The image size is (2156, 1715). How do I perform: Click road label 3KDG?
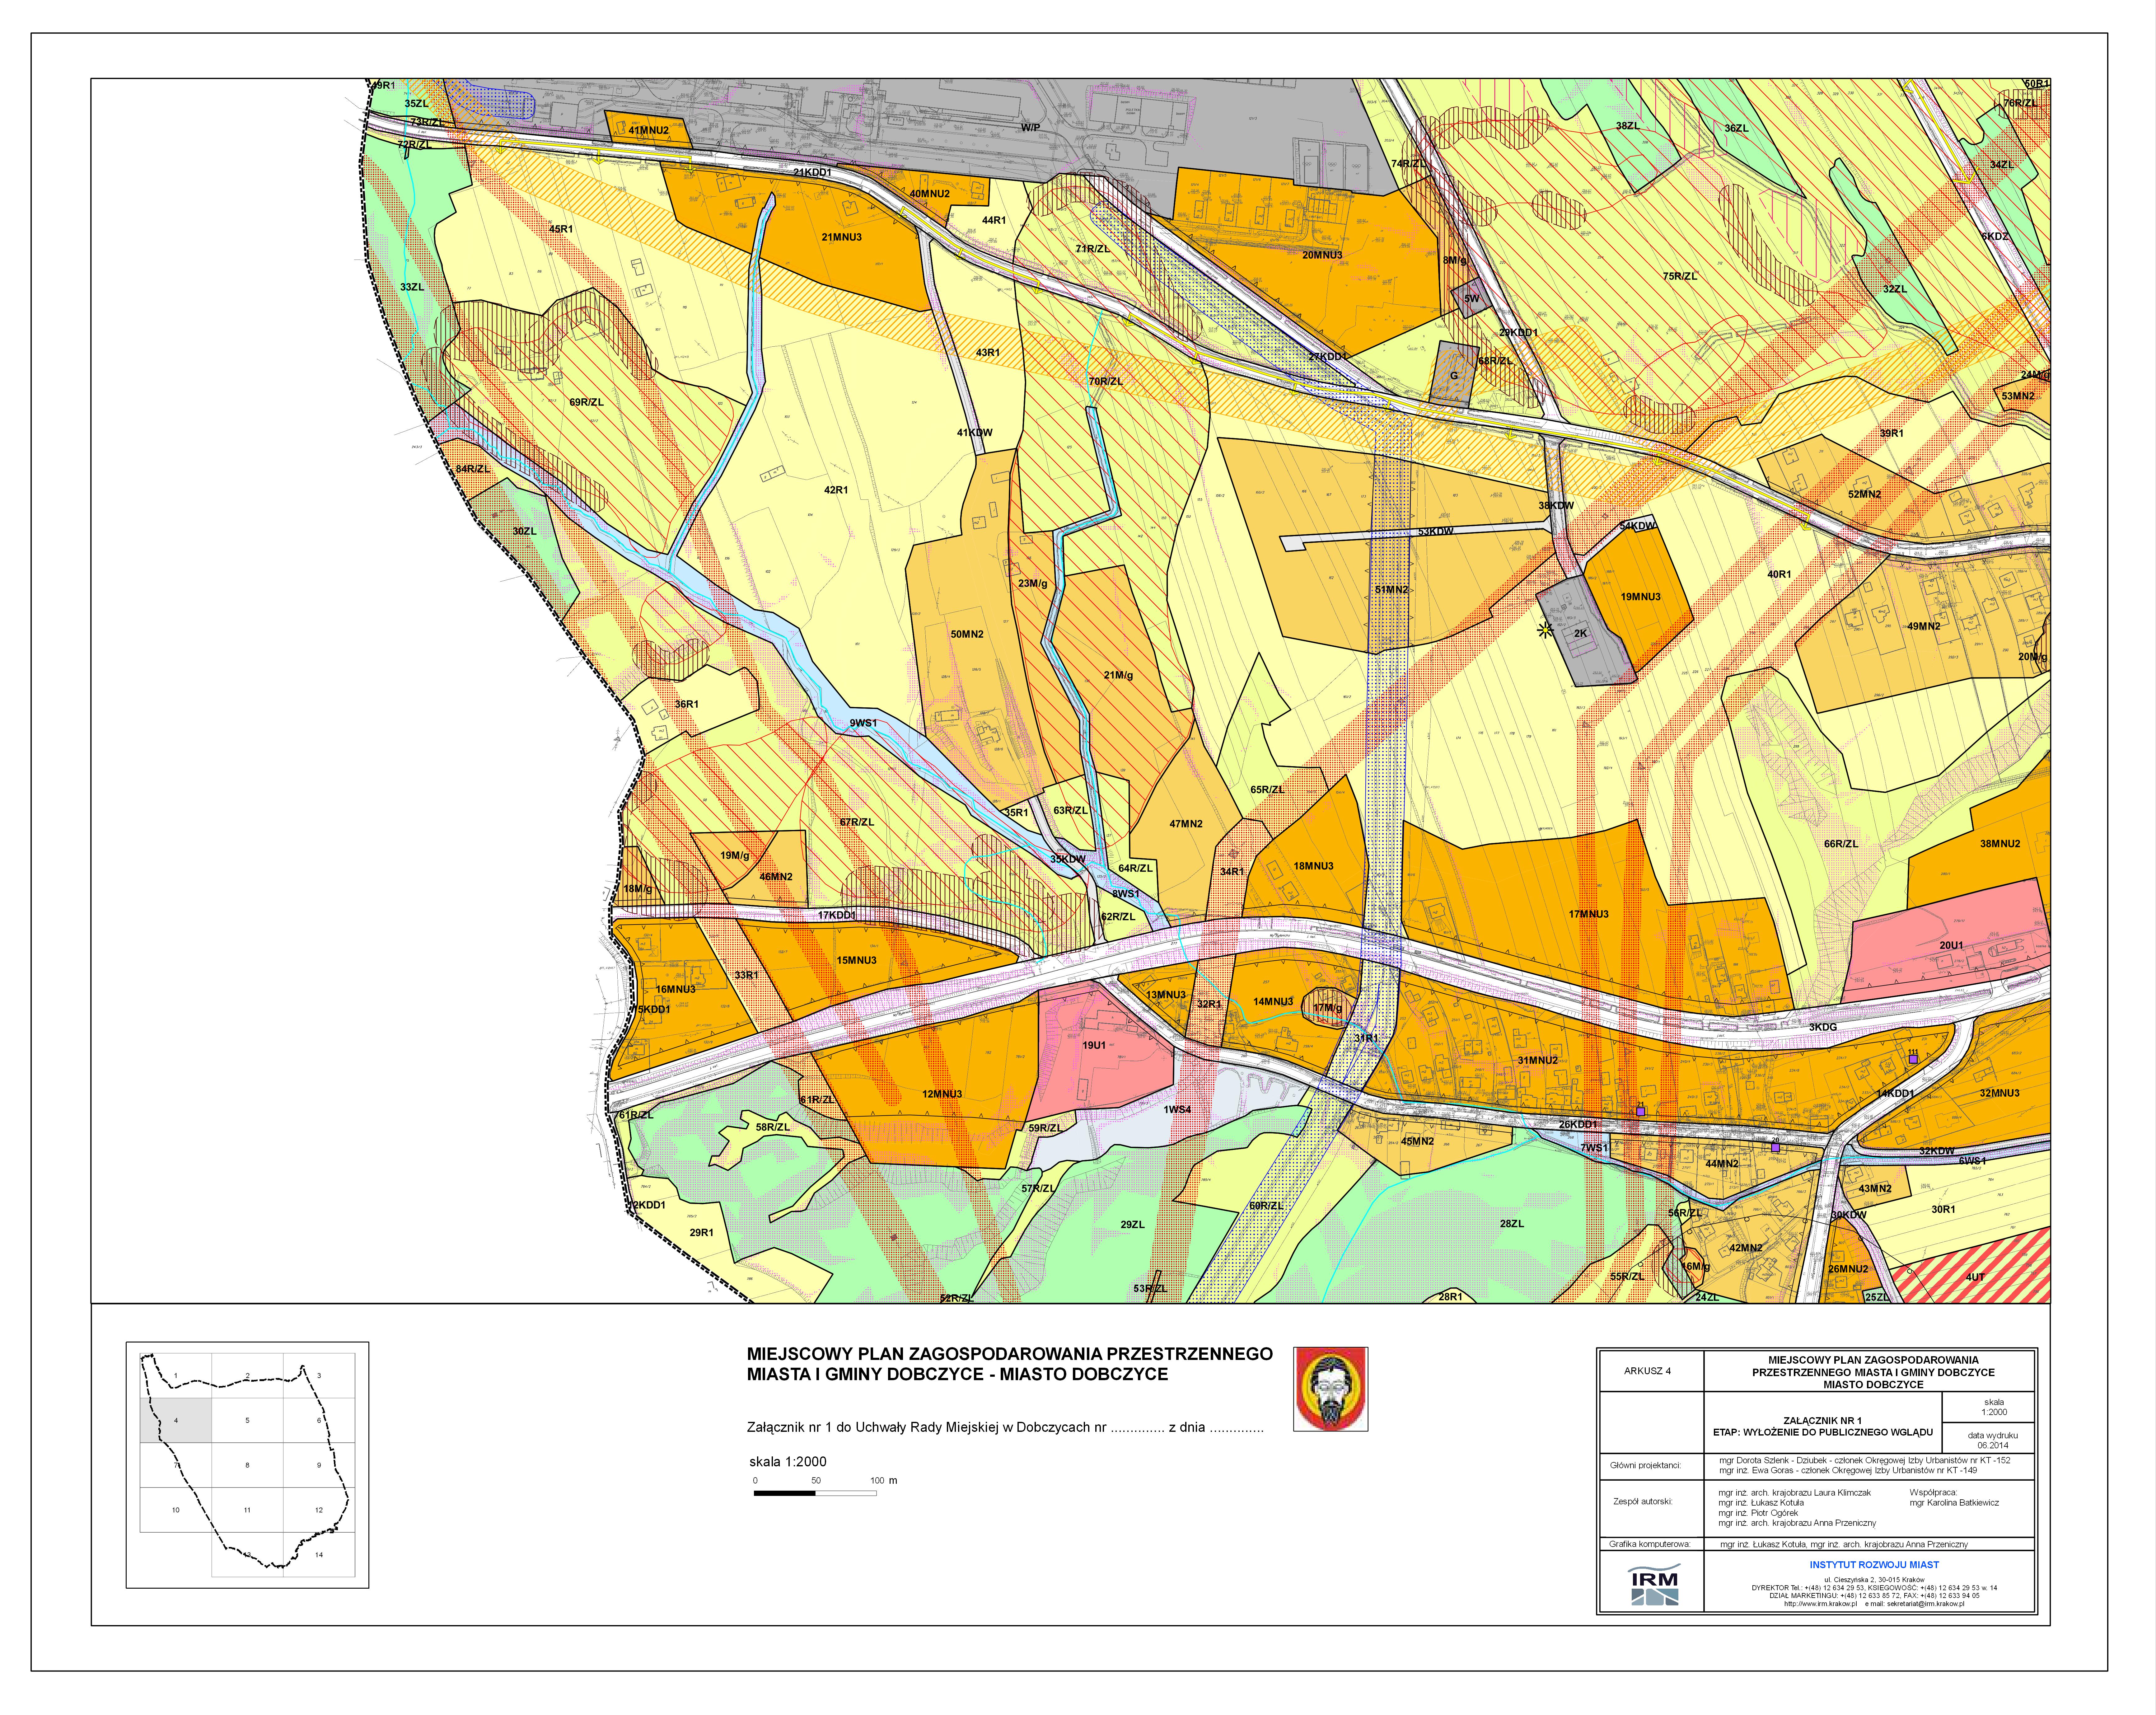coord(1823,1027)
